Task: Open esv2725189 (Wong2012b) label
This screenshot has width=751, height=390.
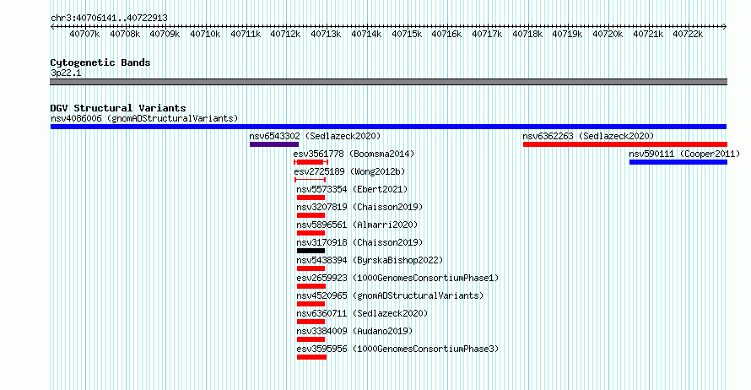Action: 349,171
